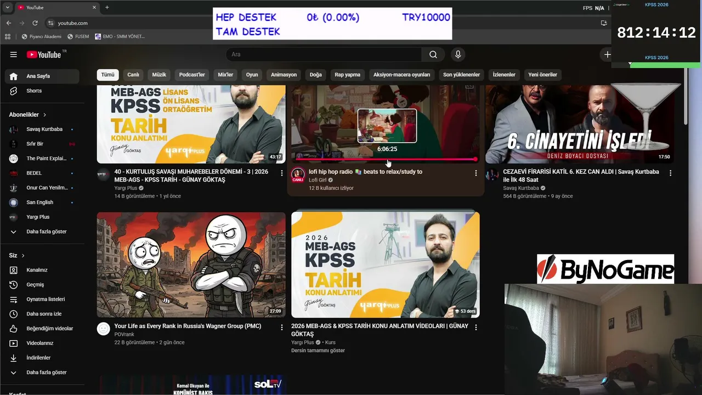Expand the tab search dropdown

(7, 8)
